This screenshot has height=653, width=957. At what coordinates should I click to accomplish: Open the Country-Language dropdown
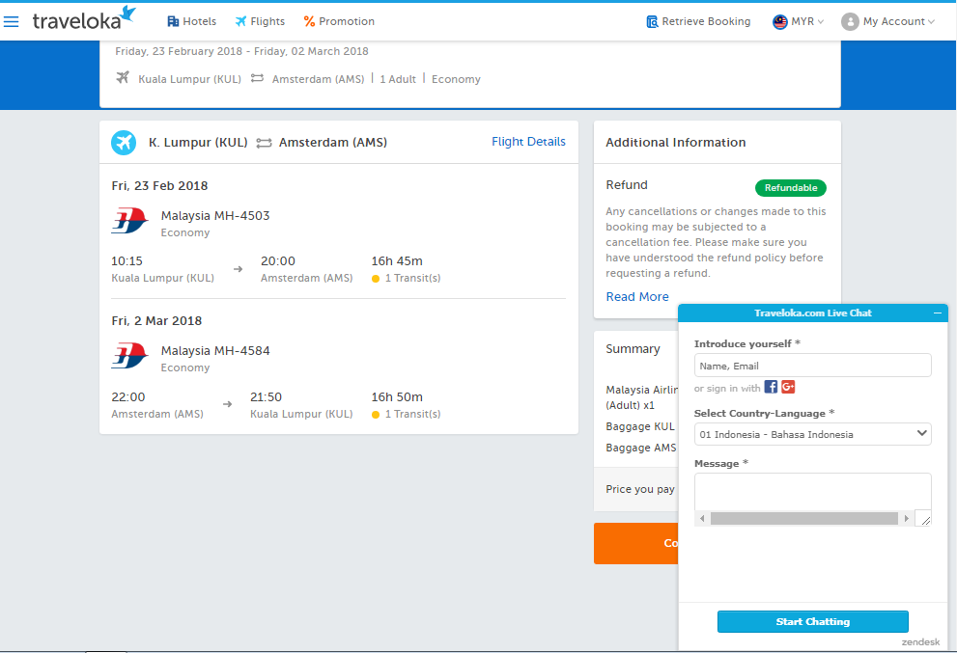pyautogui.click(x=812, y=434)
